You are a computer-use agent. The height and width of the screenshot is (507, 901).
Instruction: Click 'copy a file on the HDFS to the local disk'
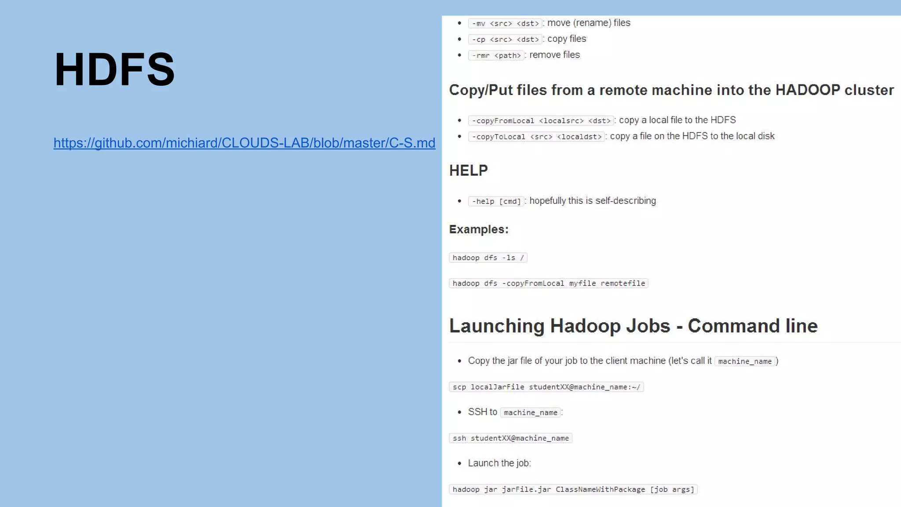click(x=692, y=136)
